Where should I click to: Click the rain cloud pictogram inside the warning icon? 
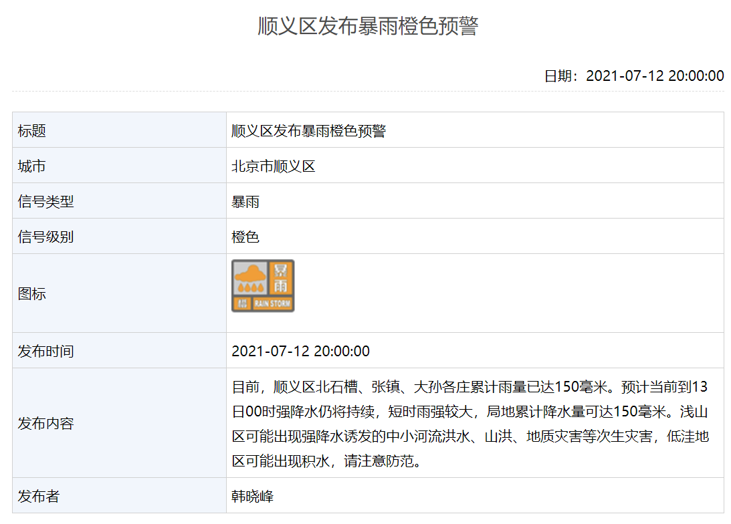(x=249, y=277)
